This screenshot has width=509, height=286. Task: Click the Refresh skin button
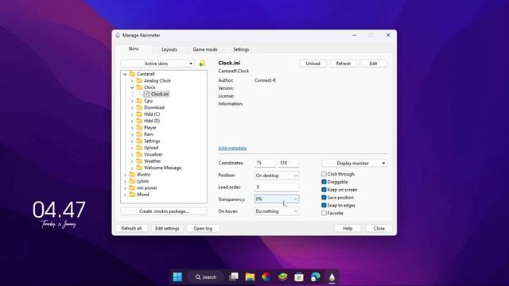coord(343,64)
